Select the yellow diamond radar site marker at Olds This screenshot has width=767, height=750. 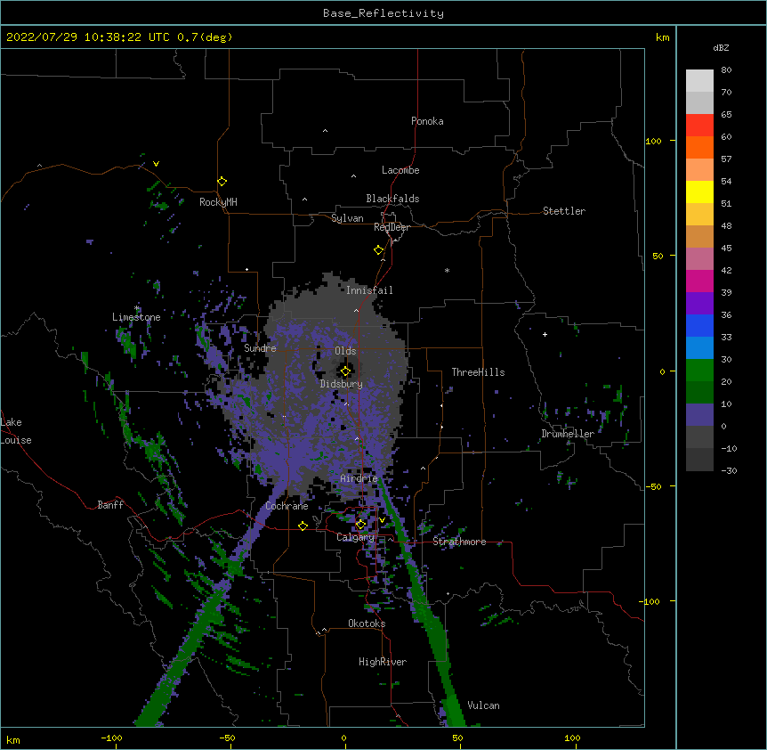click(x=345, y=371)
